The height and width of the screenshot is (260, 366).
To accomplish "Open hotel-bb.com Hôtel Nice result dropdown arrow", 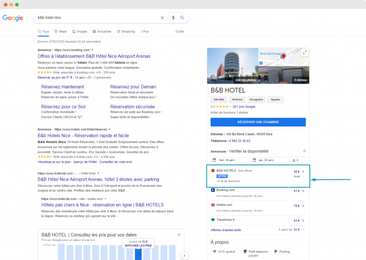I will pos(98,173).
